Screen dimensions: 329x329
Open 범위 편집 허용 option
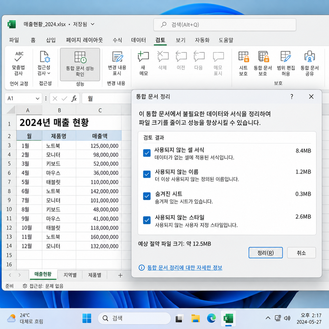[x=286, y=64]
